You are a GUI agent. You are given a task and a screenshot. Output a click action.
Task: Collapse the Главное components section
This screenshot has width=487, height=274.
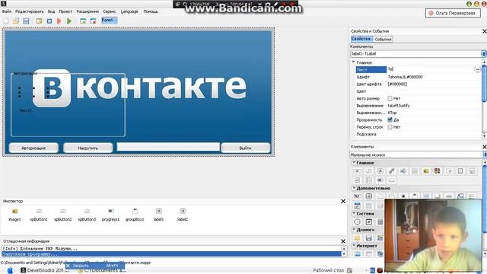click(354, 162)
